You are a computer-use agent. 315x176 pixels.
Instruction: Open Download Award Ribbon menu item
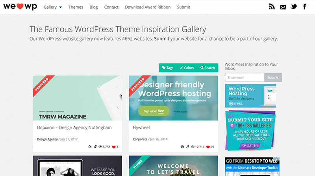pyautogui.click(x=148, y=7)
